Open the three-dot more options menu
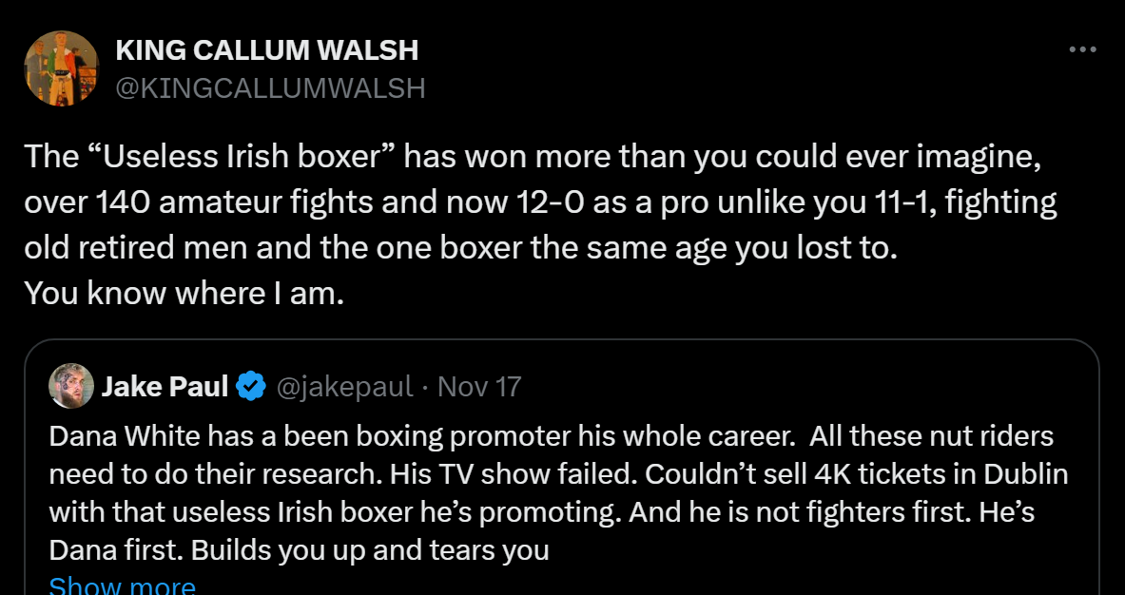 pos(1082,50)
